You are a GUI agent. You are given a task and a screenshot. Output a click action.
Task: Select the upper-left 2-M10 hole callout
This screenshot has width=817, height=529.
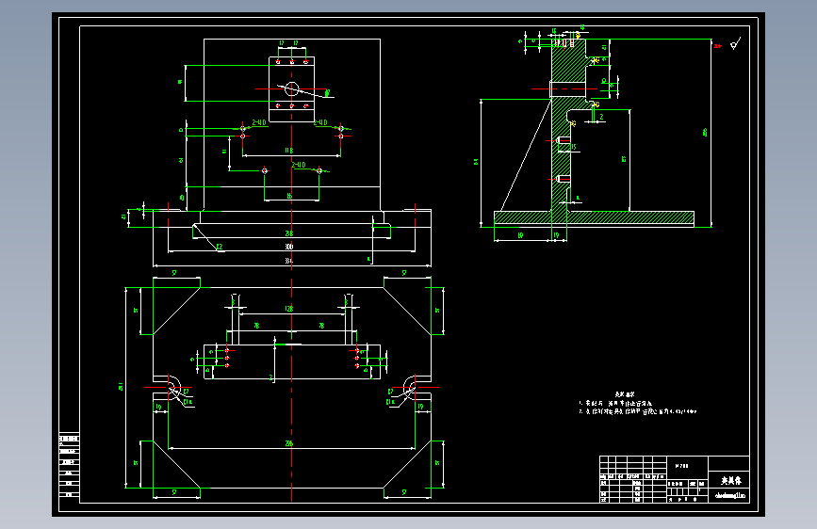pyautogui.click(x=259, y=122)
